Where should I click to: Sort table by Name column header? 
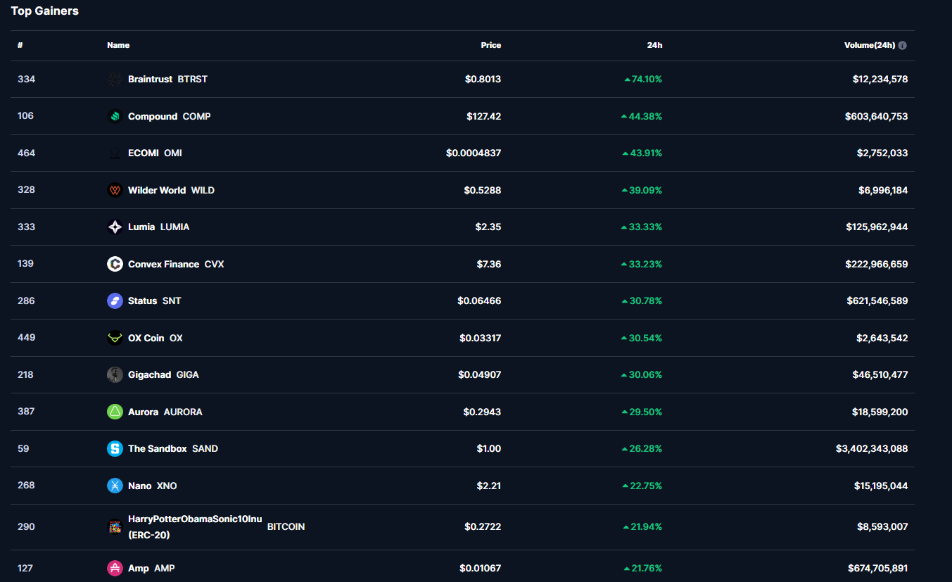(x=118, y=46)
